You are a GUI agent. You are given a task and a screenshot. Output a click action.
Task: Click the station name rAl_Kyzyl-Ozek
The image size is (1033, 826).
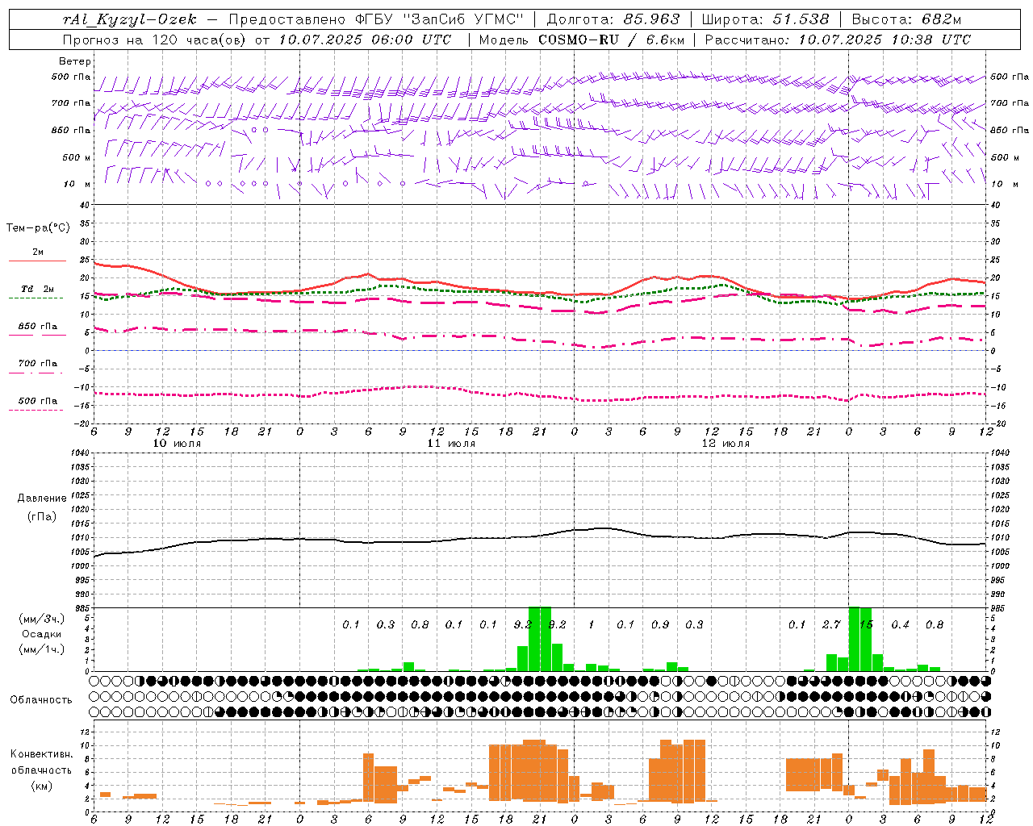129,19
